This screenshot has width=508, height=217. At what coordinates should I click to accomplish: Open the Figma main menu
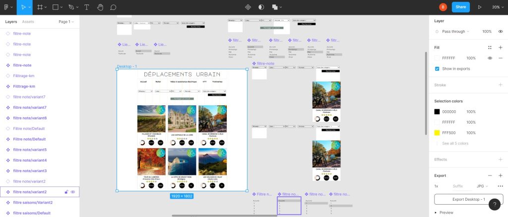coord(6,7)
